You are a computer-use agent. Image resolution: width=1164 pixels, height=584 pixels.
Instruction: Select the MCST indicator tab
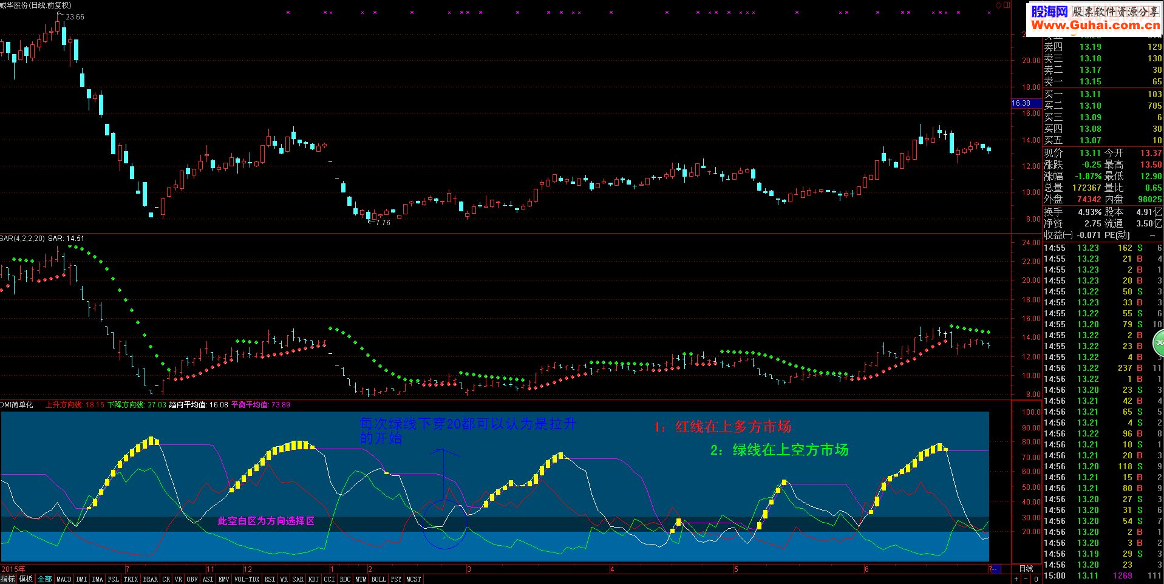[414, 579]
